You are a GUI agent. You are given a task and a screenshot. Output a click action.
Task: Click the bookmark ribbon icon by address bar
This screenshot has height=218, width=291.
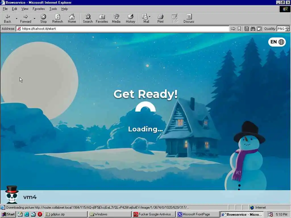[x=239, y=29]
